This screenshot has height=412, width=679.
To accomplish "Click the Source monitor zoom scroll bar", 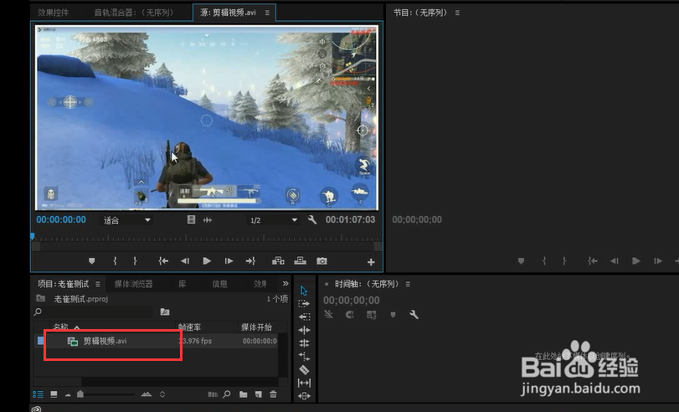I will click(x=207, y=246).
